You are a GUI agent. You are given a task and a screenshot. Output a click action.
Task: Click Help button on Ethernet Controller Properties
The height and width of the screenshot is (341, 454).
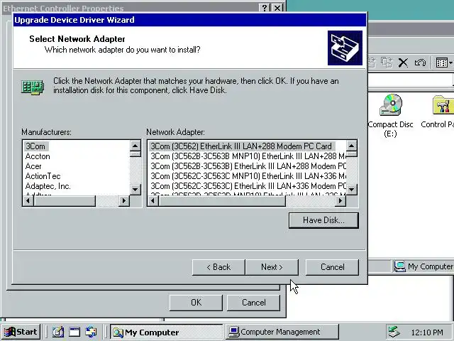[x=265, y=8]
